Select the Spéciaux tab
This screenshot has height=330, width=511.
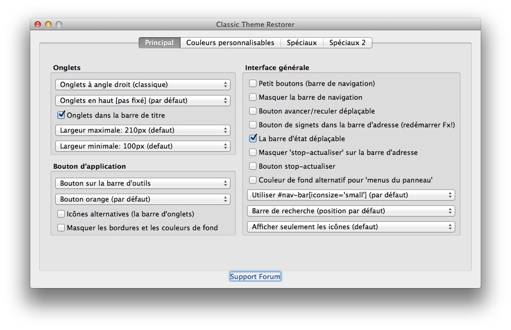(302, 42)
